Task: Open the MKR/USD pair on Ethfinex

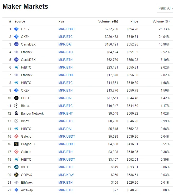Action: point(66,75)
